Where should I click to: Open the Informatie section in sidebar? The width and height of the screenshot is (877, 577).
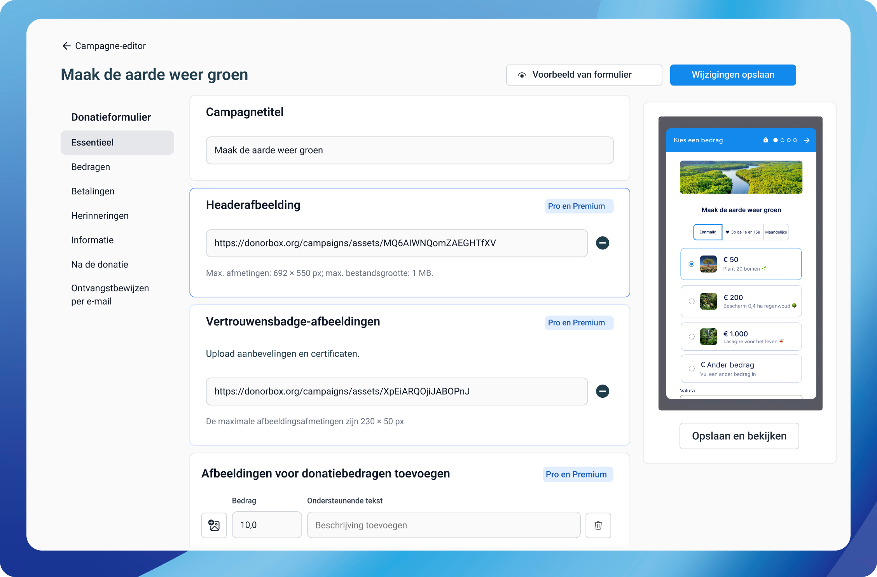click(x=93, y=240)
